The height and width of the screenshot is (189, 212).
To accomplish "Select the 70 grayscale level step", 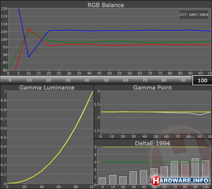I will [144, 80].
